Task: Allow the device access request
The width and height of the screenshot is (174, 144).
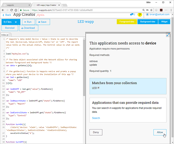Action: click(x=160, y=132)
